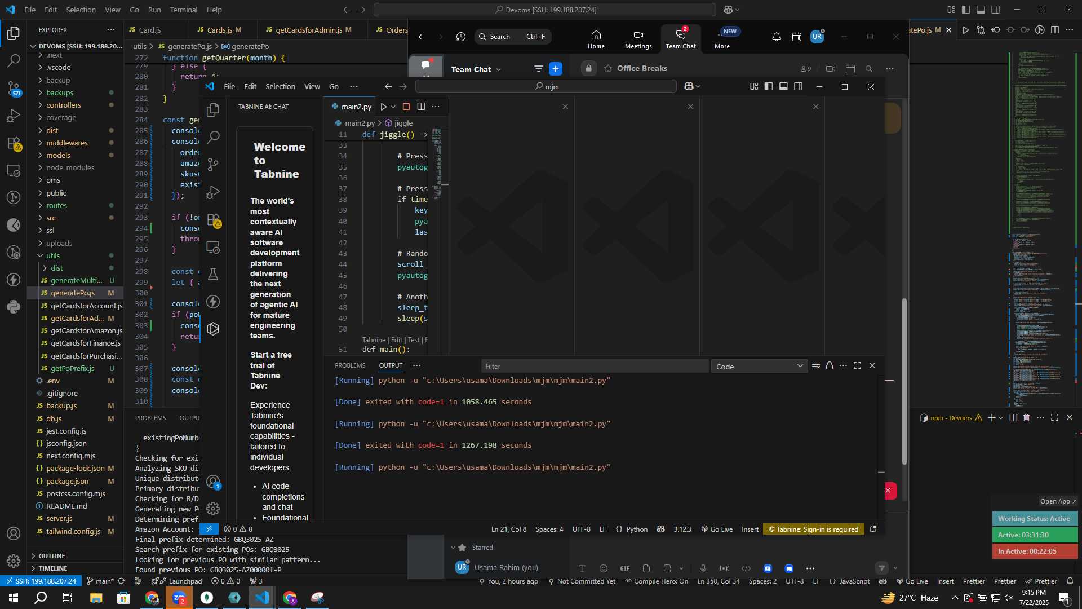Open Testing flask icon in mjm window

(213, 275)
